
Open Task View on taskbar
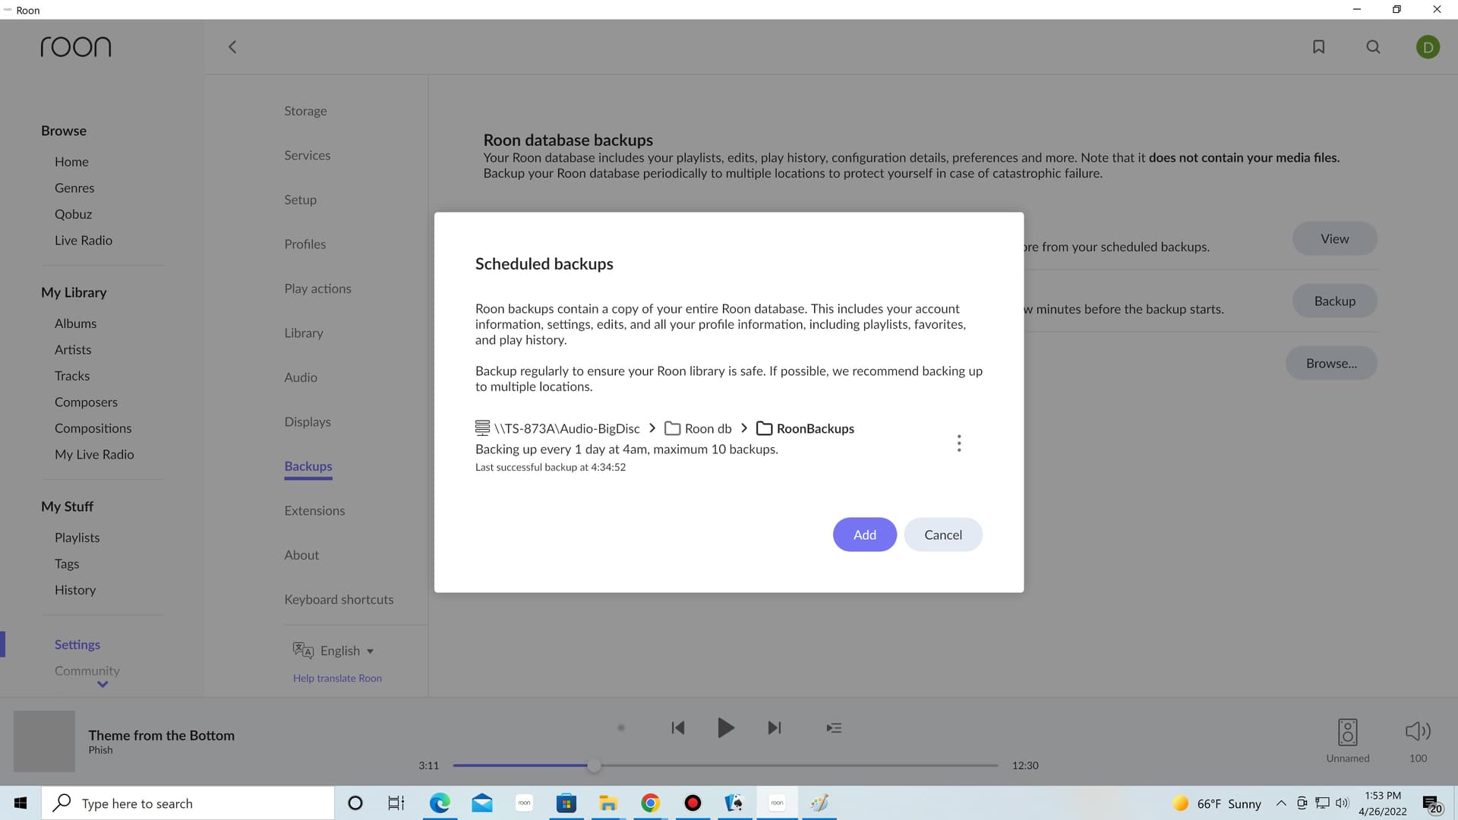[x=396, y=803]
